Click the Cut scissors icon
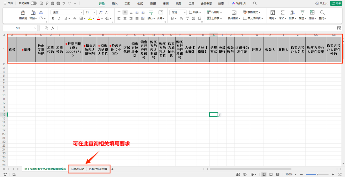This screenshot has width=345, height=177. tap(41, 12)
